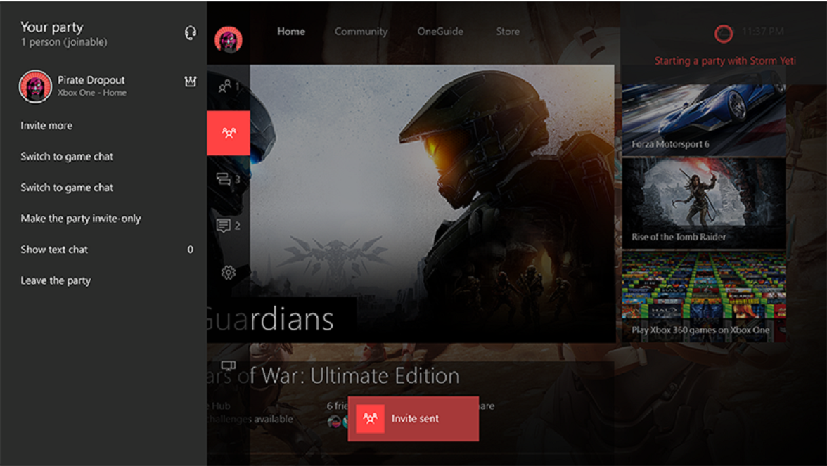Open the Play Xbox 360 games tile
The width and height of the screenshot is (827, 466).
(704, 297)
